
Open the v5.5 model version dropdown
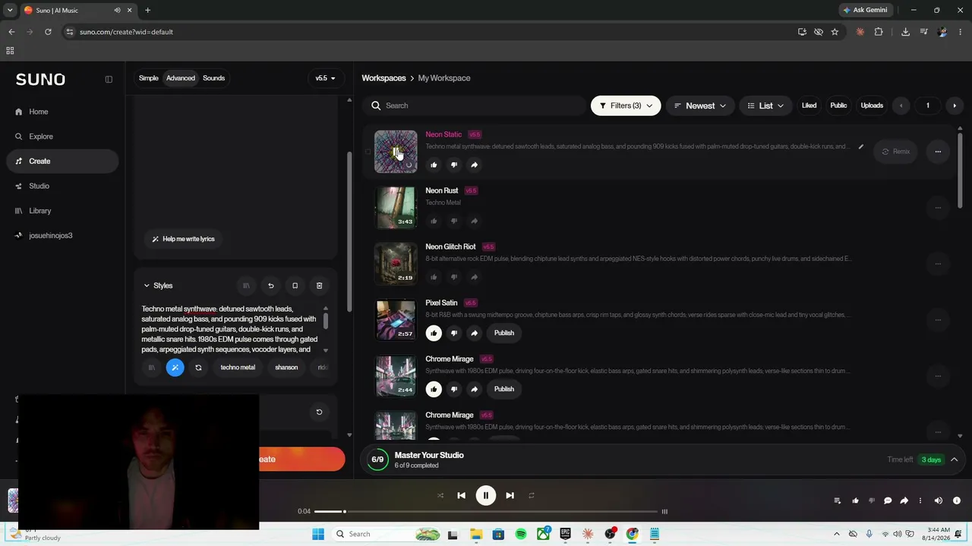tap(325, 78)
